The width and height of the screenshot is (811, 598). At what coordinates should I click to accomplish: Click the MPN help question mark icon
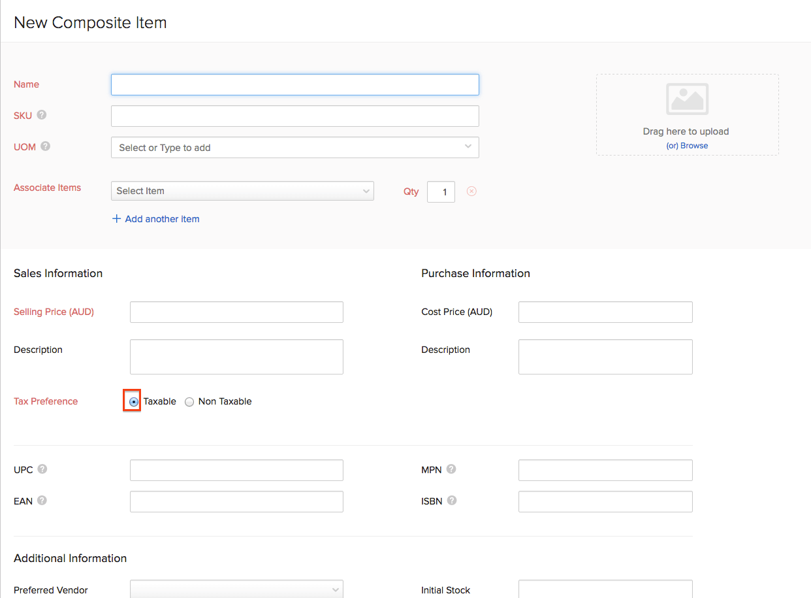coord(451,469)
